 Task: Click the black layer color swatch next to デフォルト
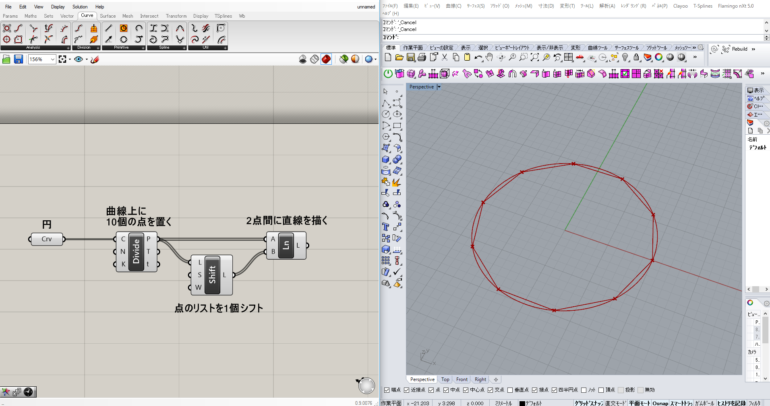pos(522,403)
